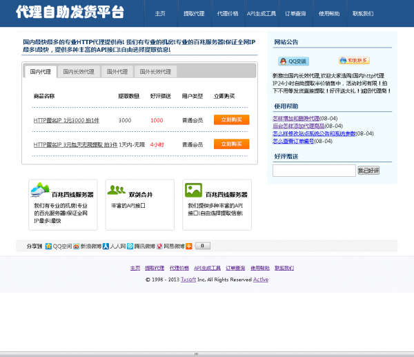Image resolution: width=414 pixels, height=357 pixels.
Task: Go to API生成工具 in the top navigation
Action: tap(262, 13)
